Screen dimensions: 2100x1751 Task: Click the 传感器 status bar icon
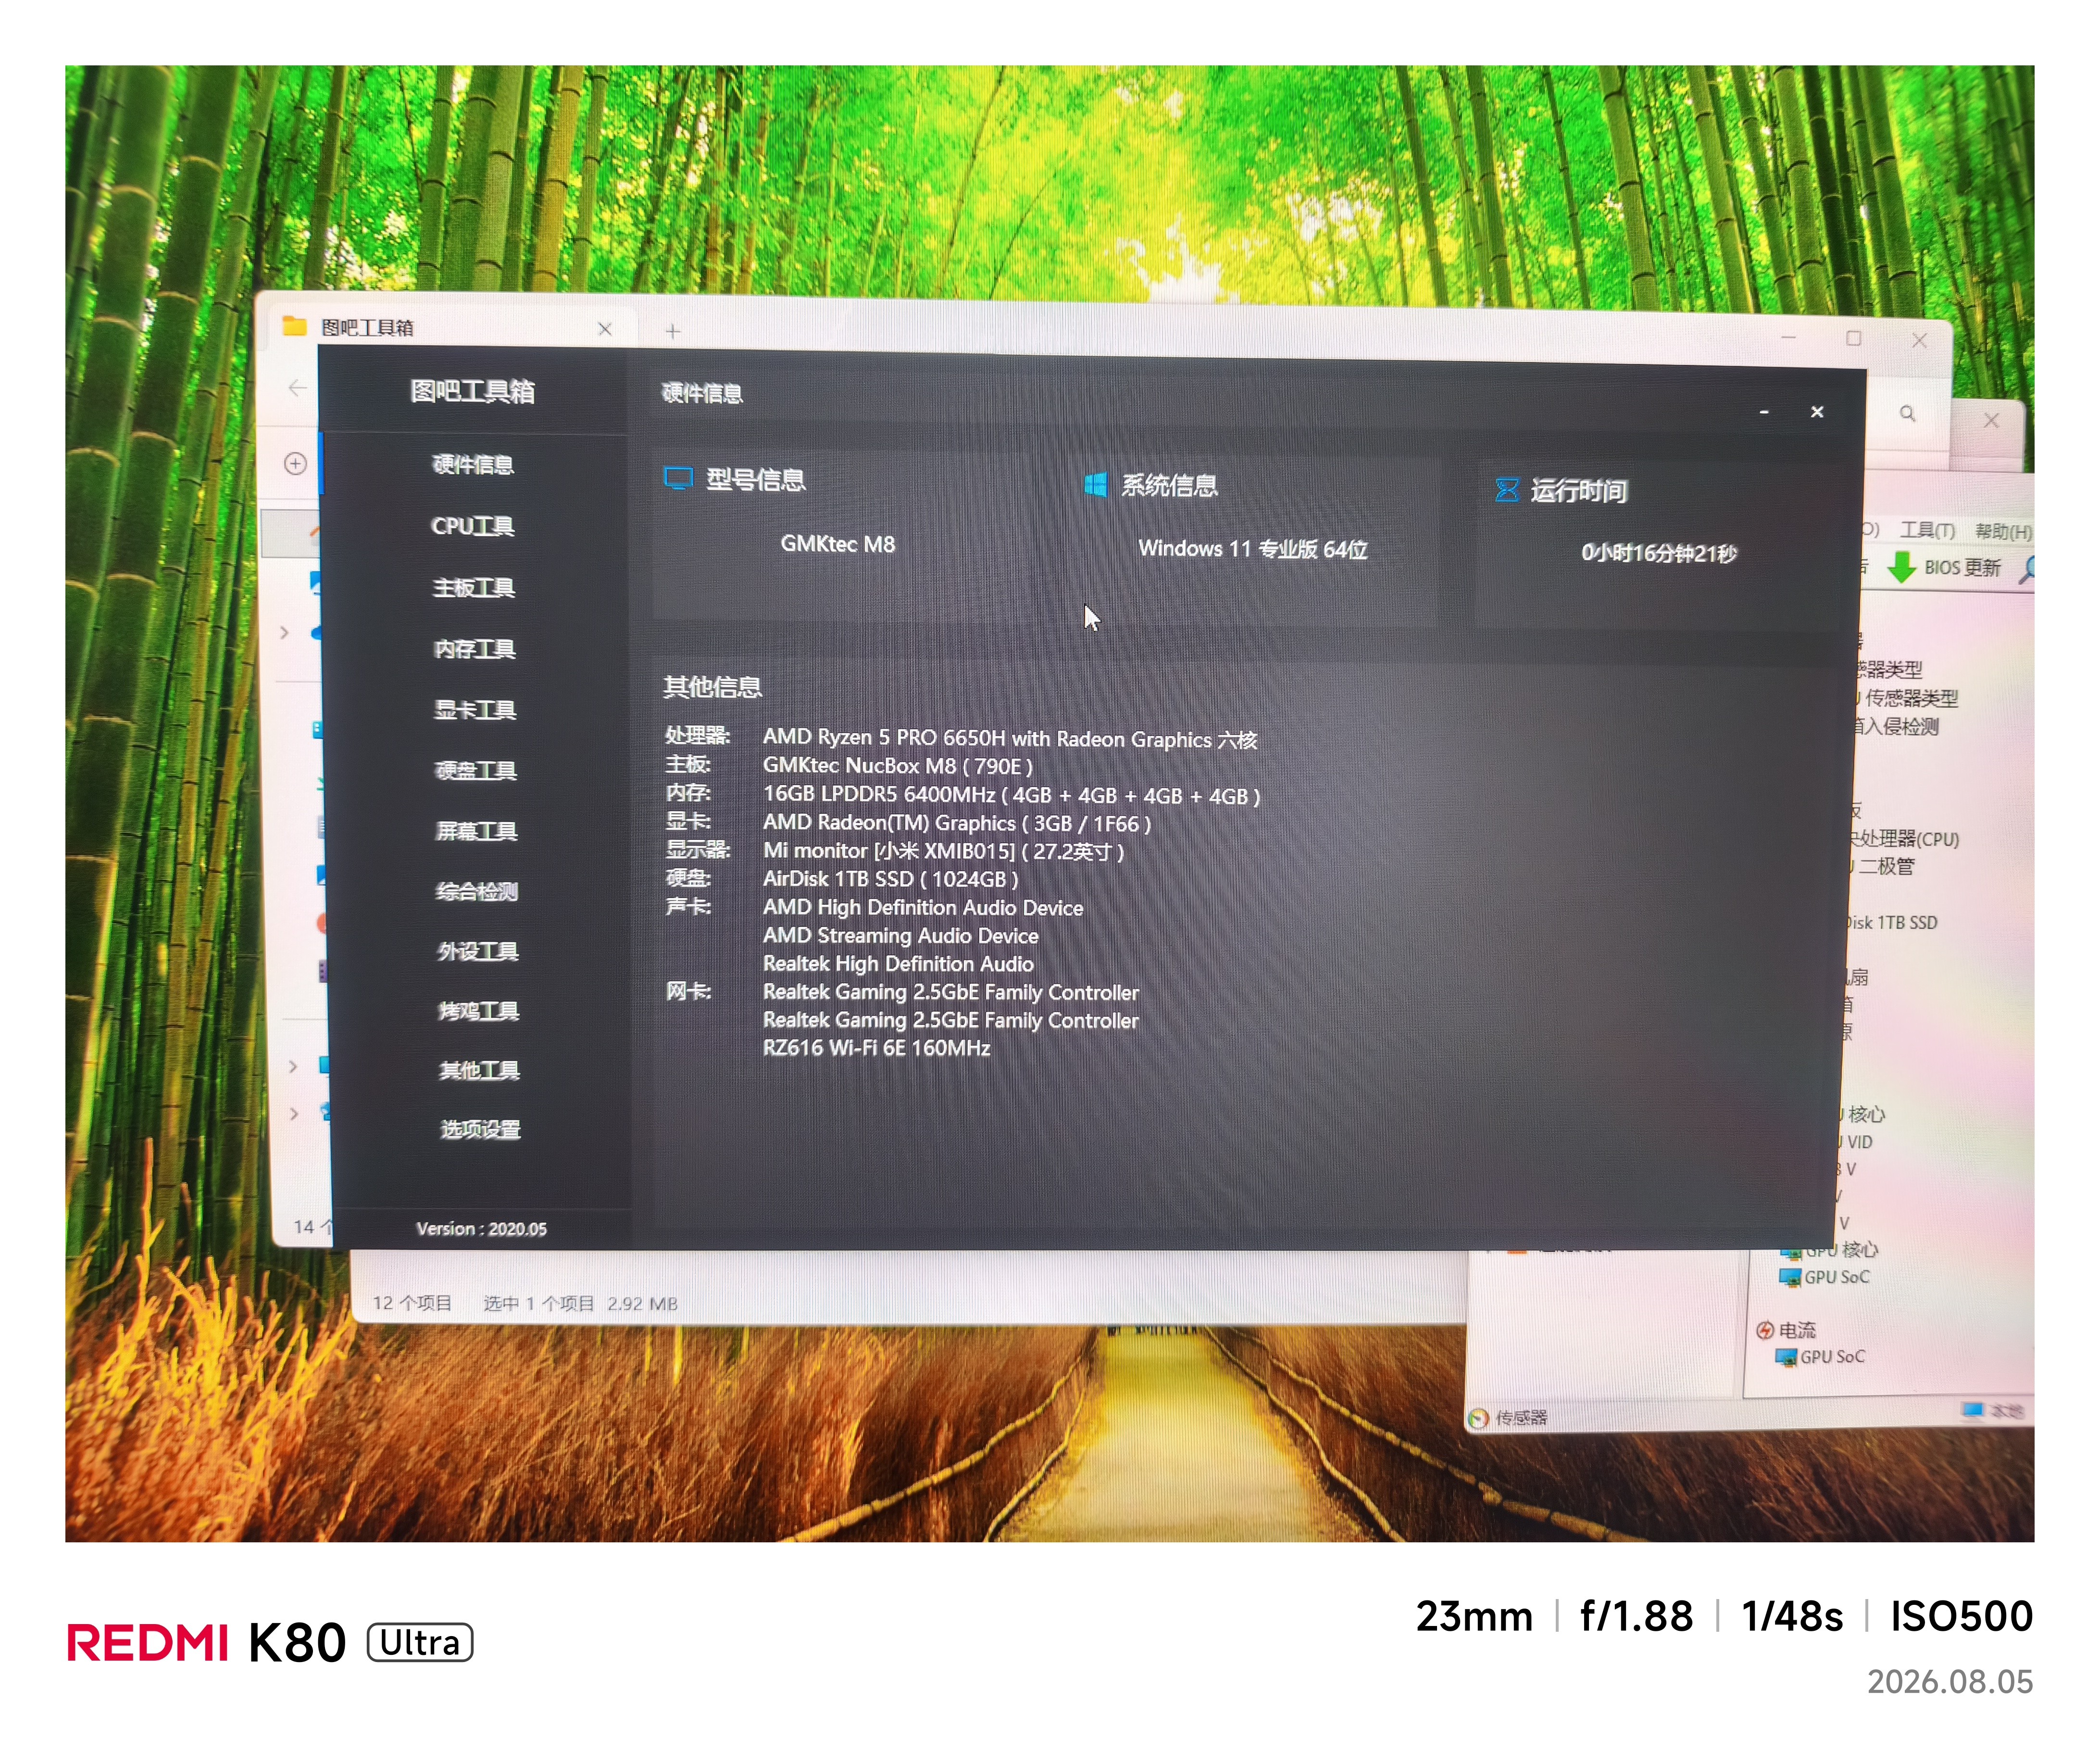1479,1417
